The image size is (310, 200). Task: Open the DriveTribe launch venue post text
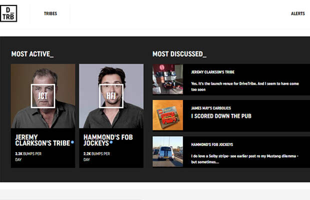[245, 86]
